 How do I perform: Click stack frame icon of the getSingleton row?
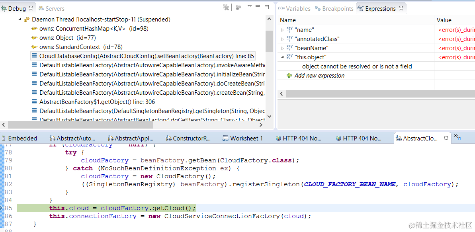tap(34, 111)
